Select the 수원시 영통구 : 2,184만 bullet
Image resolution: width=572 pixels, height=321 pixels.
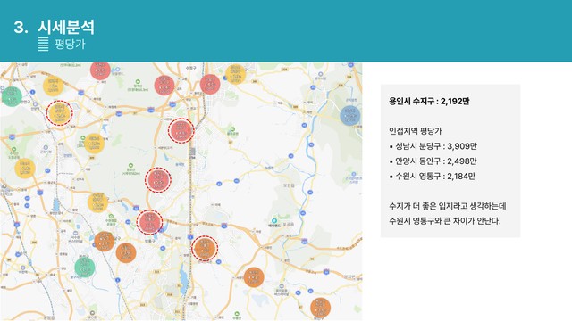[x=433, y=177]
